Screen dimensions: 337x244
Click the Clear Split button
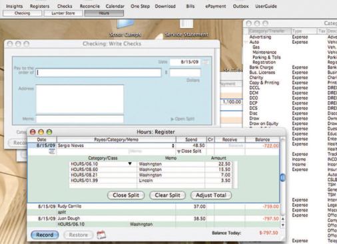[x=167, y=195]
